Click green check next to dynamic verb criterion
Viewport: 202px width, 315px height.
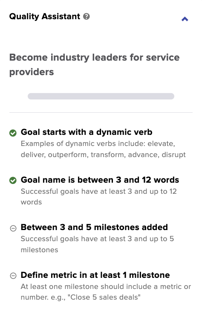point(13,133)
